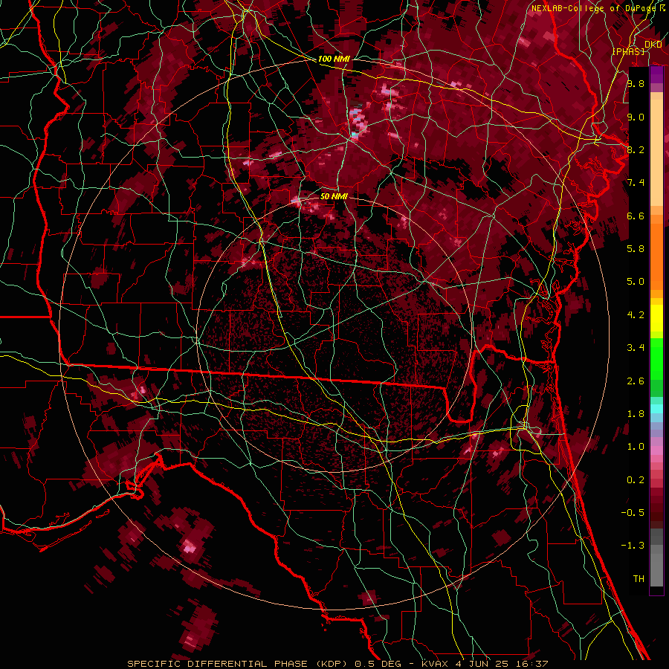Click the [PHAS] legend unit label
Image resolution: width=669 pixels, height=669 pixels.
click(x=629, y=51)
